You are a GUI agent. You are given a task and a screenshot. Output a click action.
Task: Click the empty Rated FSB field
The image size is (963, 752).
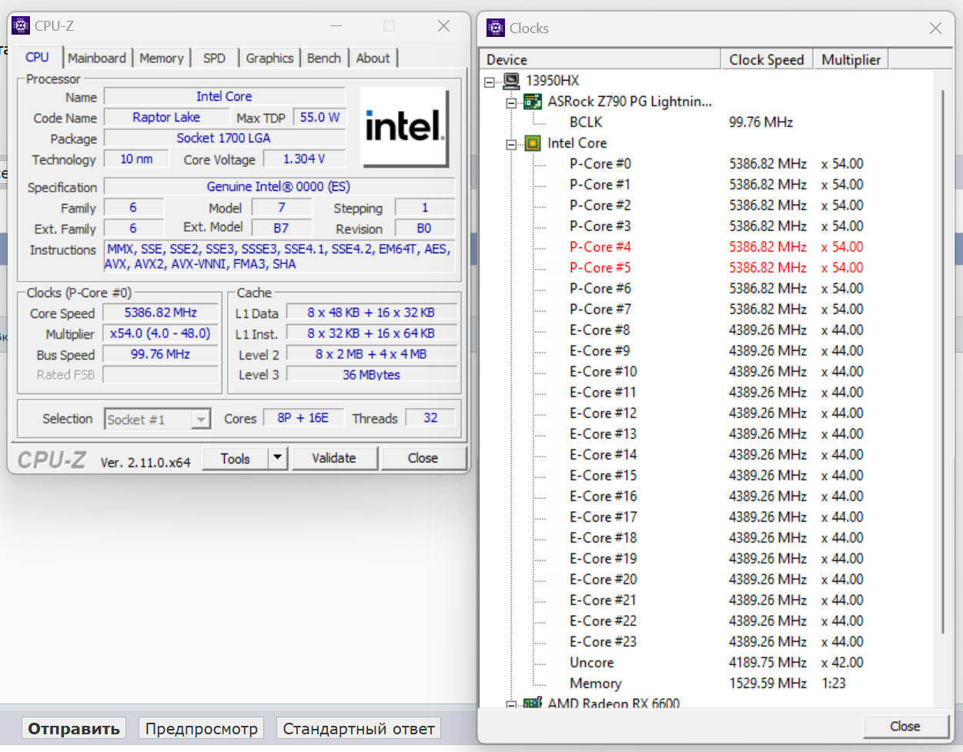pyautogui.click(x=160, y=375)
